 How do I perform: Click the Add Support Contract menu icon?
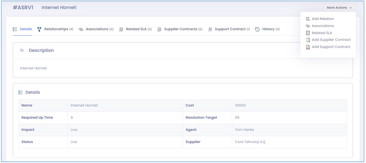[308, 47]
